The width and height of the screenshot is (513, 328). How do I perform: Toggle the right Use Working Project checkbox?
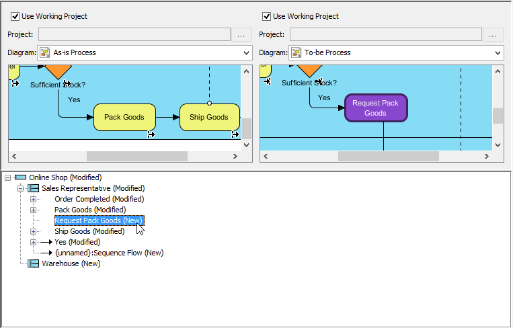(266, 16)
